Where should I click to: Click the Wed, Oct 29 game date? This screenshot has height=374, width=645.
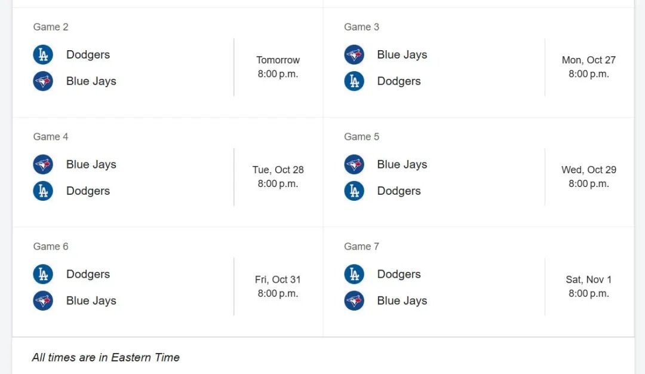click(x=588, y=170)
